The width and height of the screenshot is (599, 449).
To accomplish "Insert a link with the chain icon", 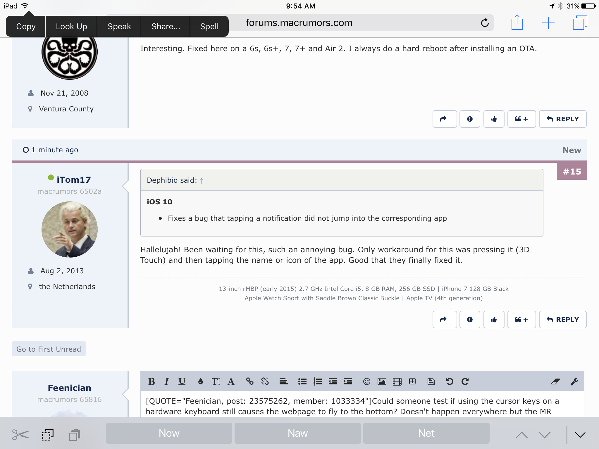I will (249, 381).
